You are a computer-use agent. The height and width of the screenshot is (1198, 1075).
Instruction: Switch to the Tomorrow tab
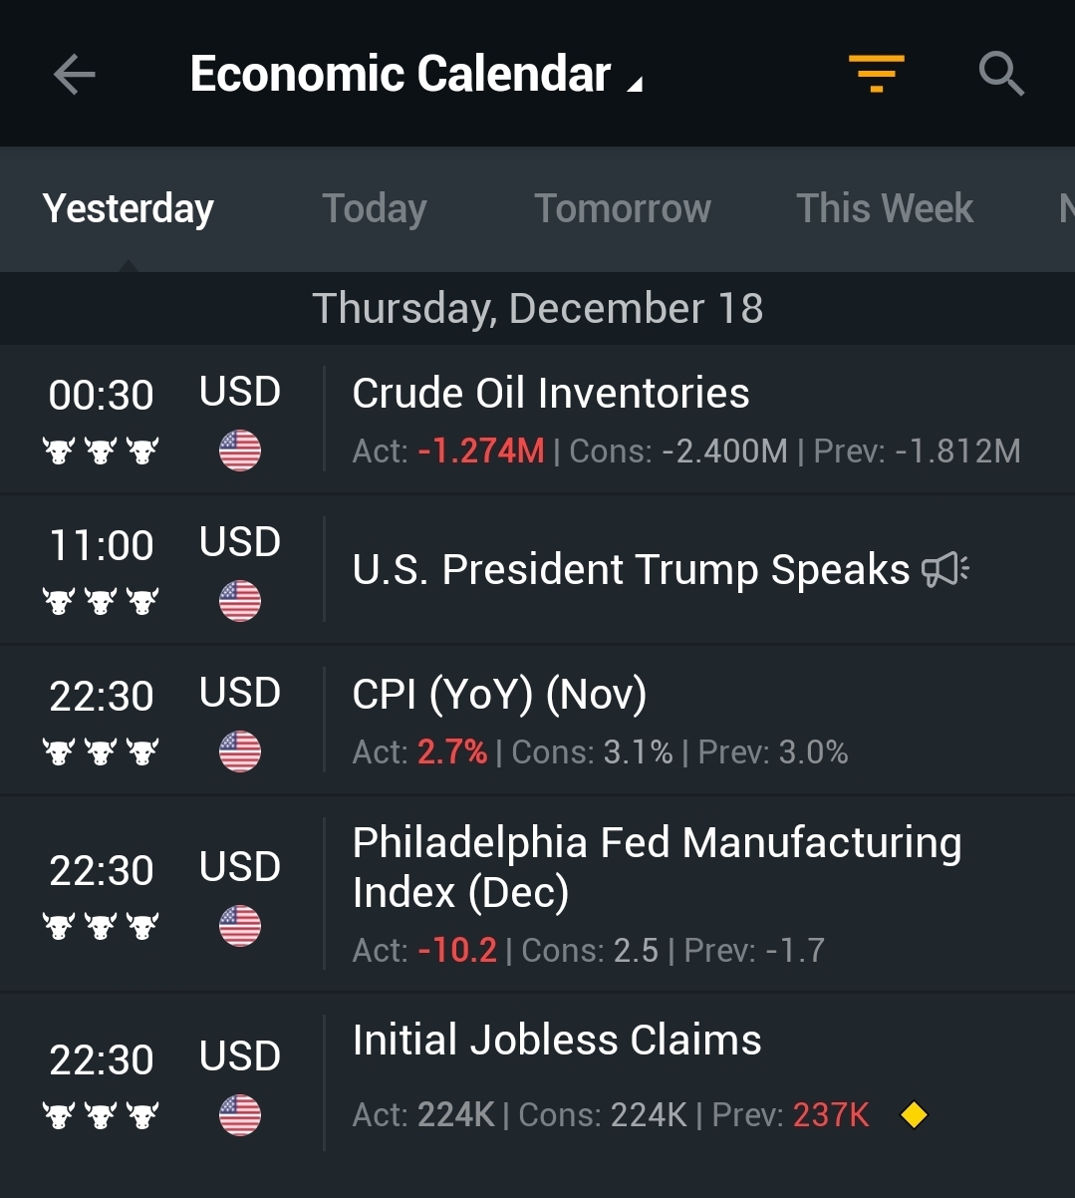623,208
